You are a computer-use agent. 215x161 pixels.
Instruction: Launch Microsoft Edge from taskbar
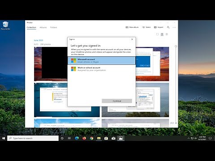tap(77, 138)
